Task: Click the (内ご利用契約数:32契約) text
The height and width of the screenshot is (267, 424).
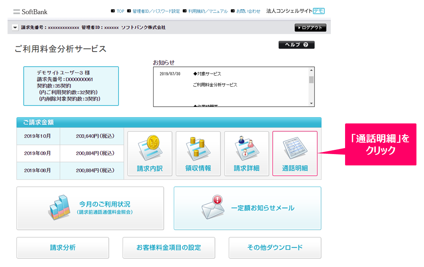Action: [x=68, y=92]
